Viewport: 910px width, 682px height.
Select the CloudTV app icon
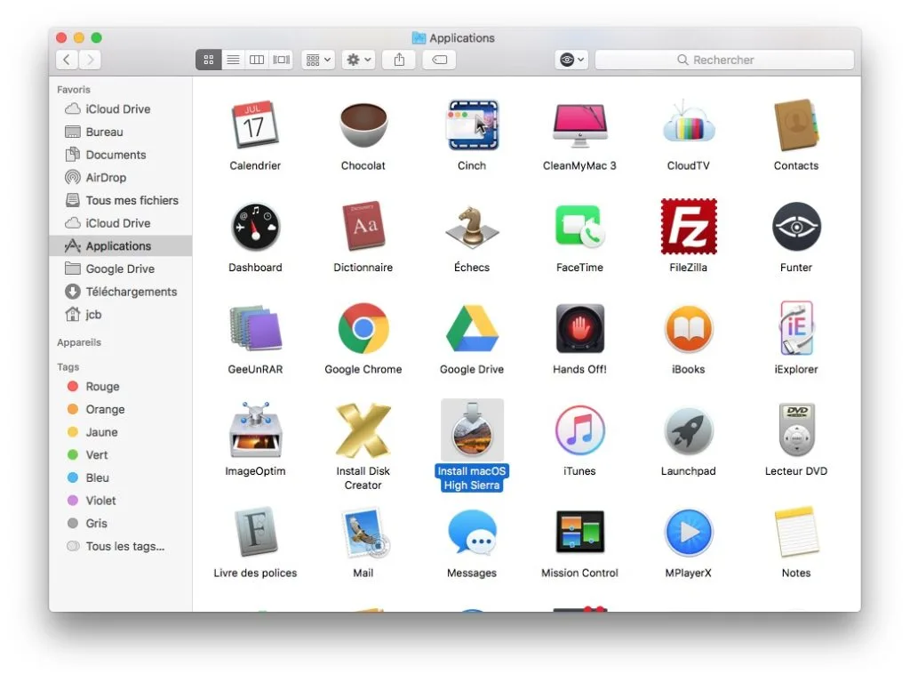(689, 124)
